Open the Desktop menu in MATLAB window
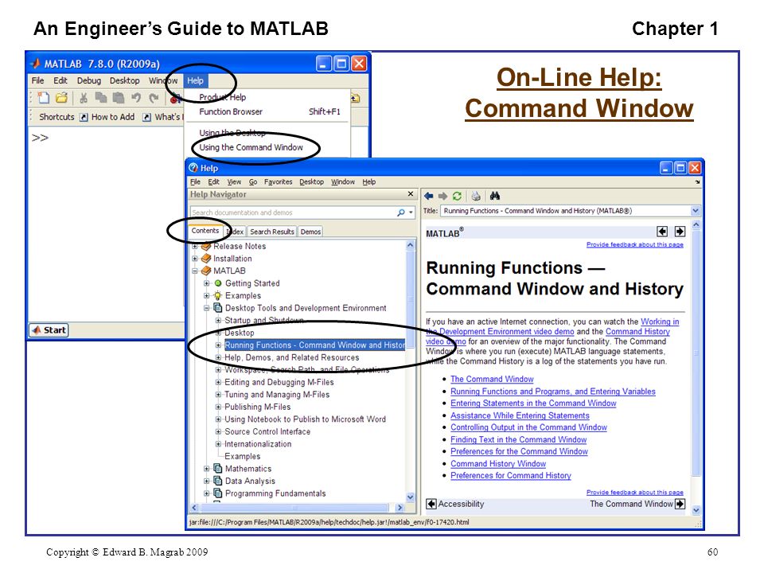 click(124, 80)
